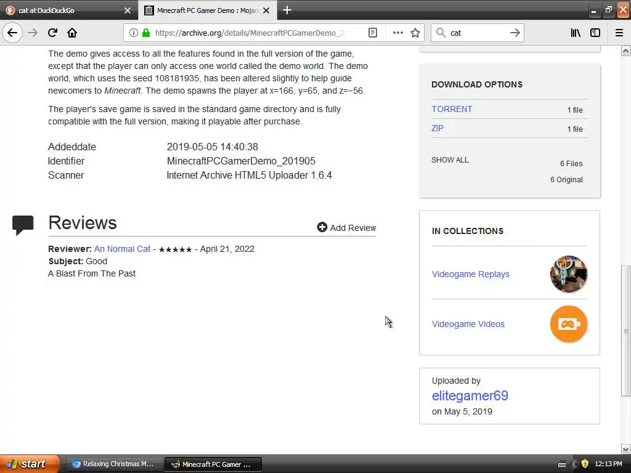Bookmark this page with the star
The image size is (631, 473).
[x=415, y=33]
